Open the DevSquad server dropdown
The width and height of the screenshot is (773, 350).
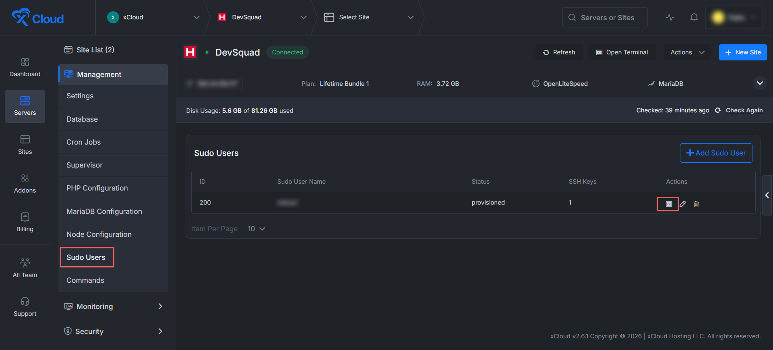pyautogui.click(x=262, y=17)
